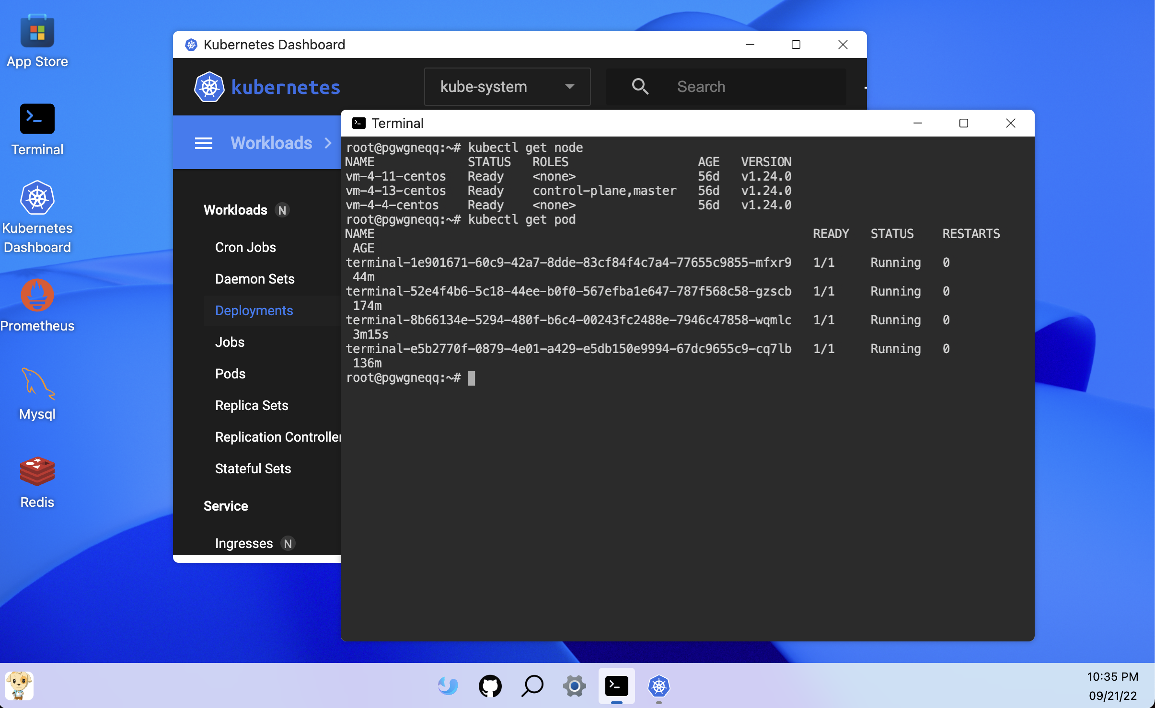Switch to Terminal via taskbar icon
This screenshot has width=1155, height=708.
pos(616,686)
